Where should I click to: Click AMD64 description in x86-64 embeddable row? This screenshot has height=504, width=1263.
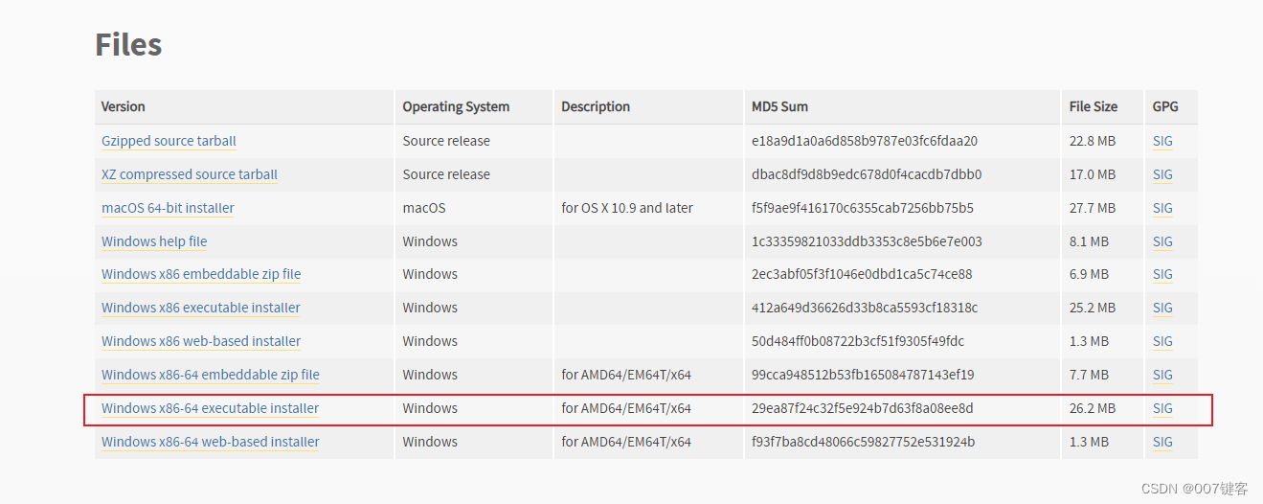[x=626, y=375]
